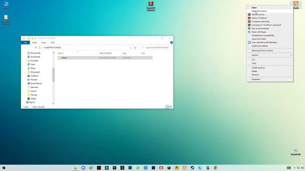The height and width of the screenshot is (171, 305).
Task: Open OneDrive in the navigation pane
Action: click(x=33, y=76)
